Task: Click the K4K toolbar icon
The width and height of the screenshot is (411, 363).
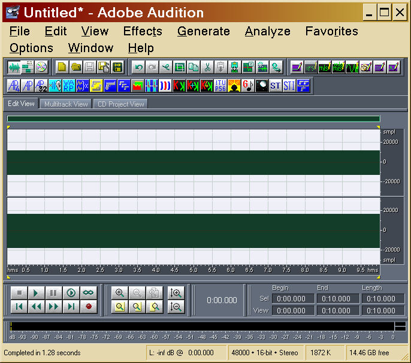Action: click(207, 86)
